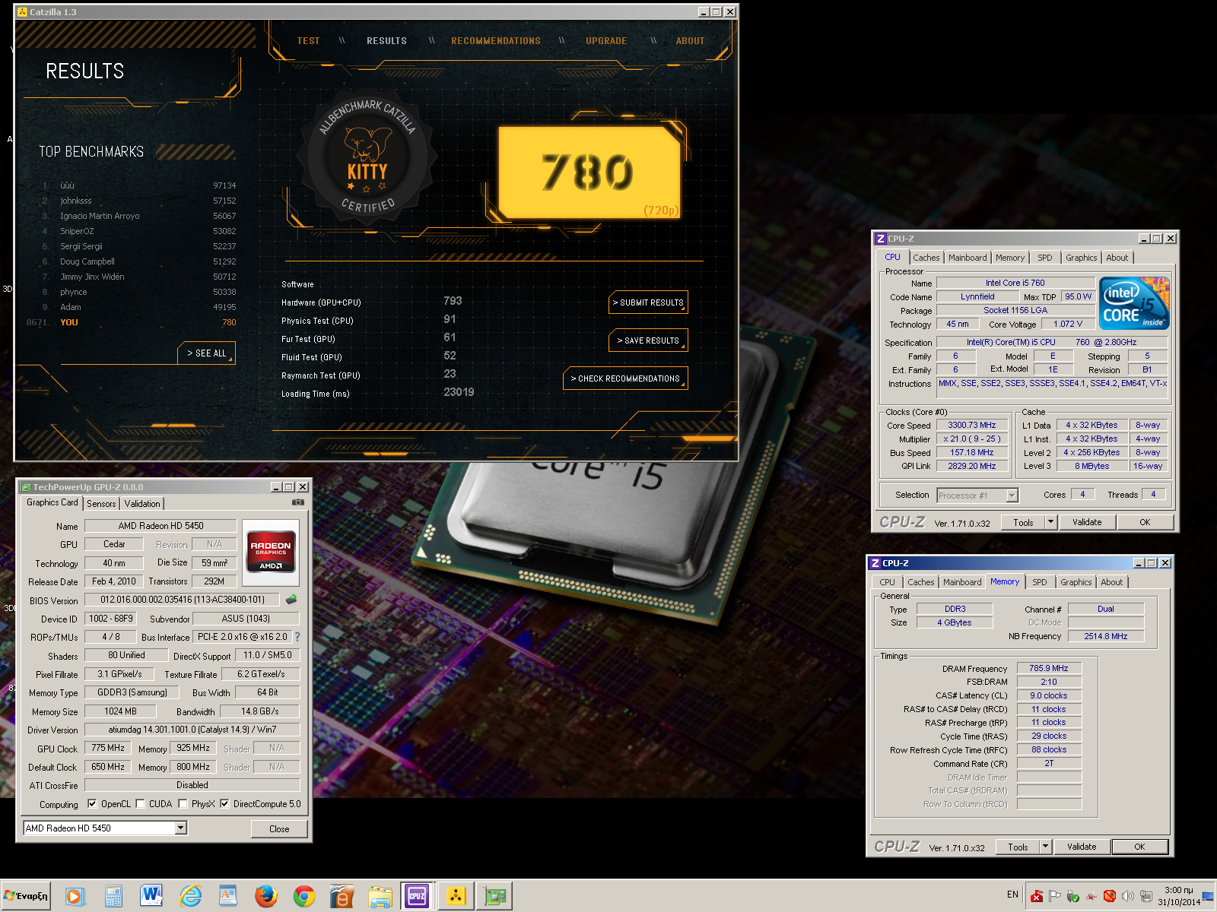This screenshot has height=912, width=1217.
Task: Open Windows Media Player from taskbar
Action: [75, 897]
